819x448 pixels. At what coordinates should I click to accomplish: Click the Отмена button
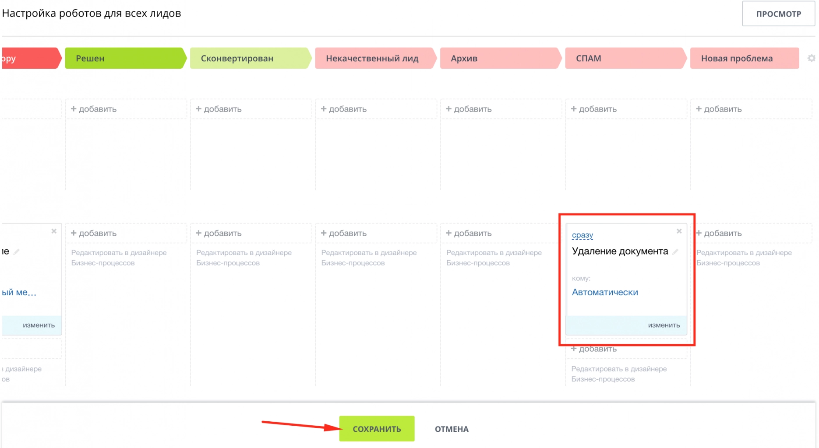[451, 429]
